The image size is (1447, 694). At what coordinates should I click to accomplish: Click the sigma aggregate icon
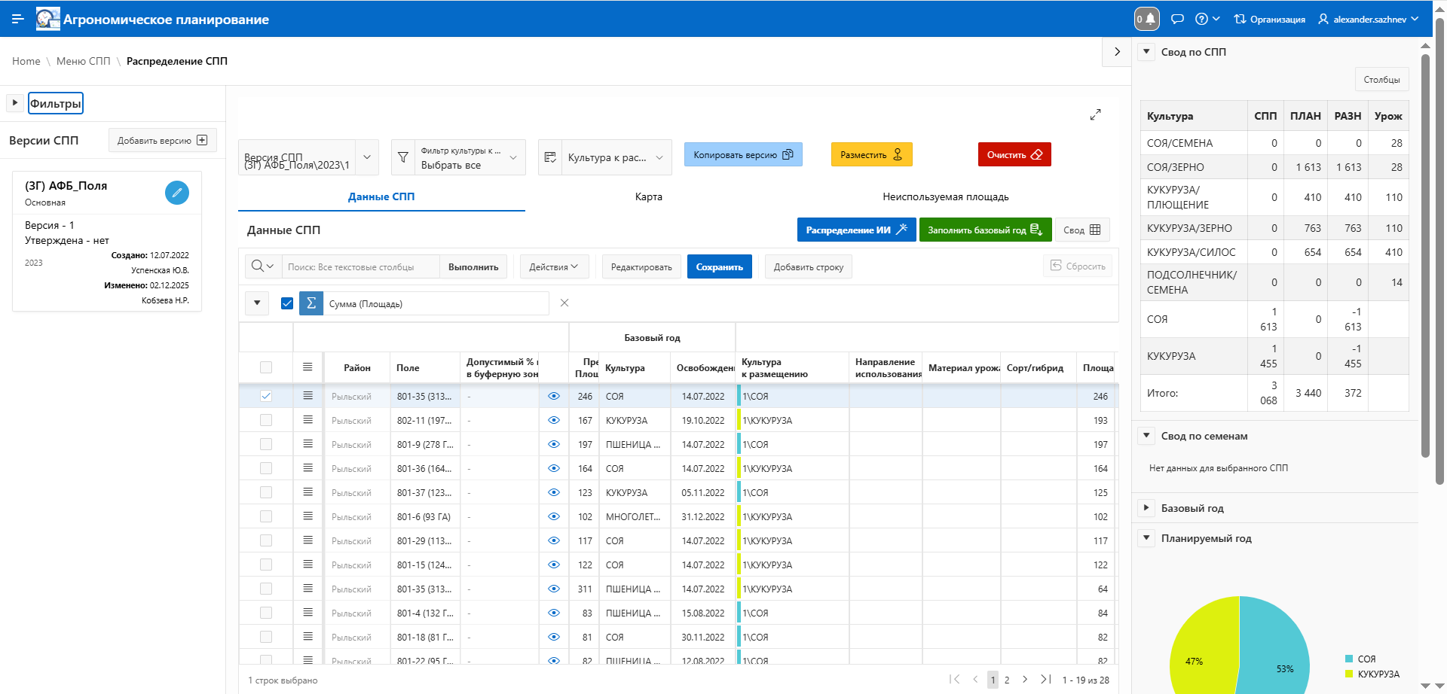pyautogui.click(x=311, y=303)
